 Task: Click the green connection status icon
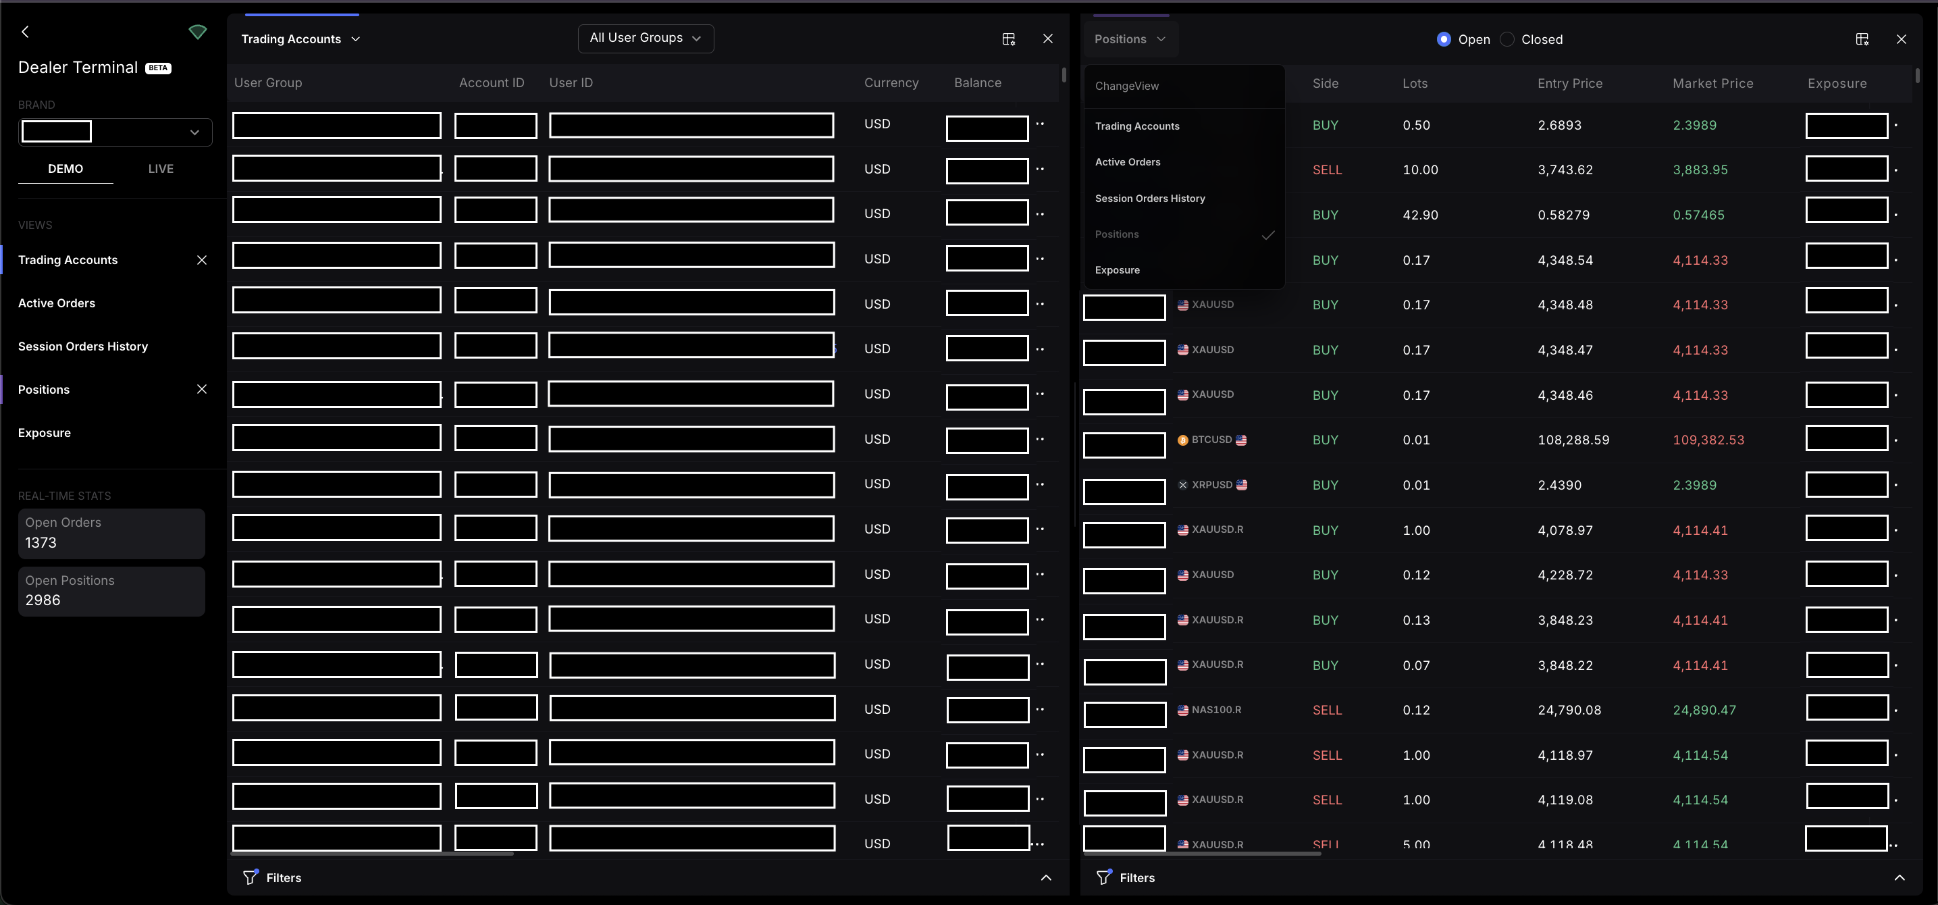click(x=197, y=32)
